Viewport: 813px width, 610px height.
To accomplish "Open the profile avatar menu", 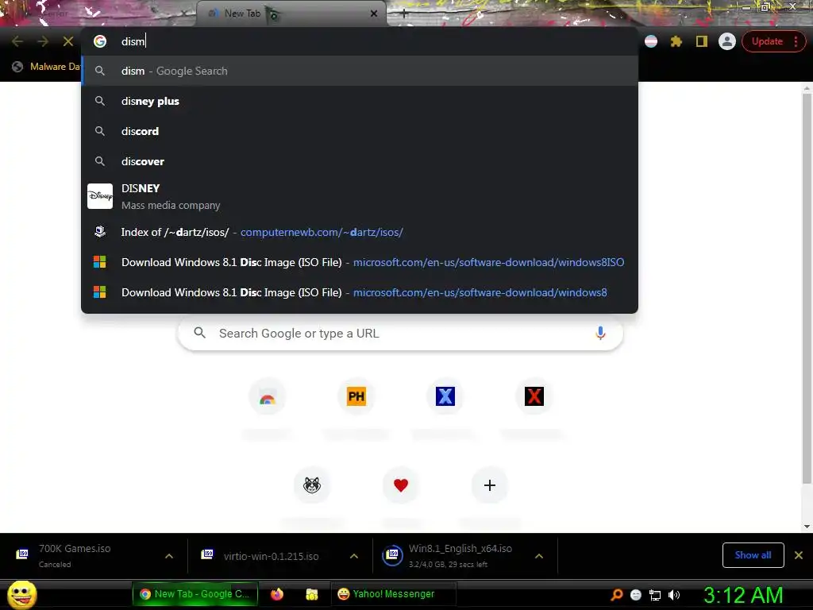I will point(727,41).
